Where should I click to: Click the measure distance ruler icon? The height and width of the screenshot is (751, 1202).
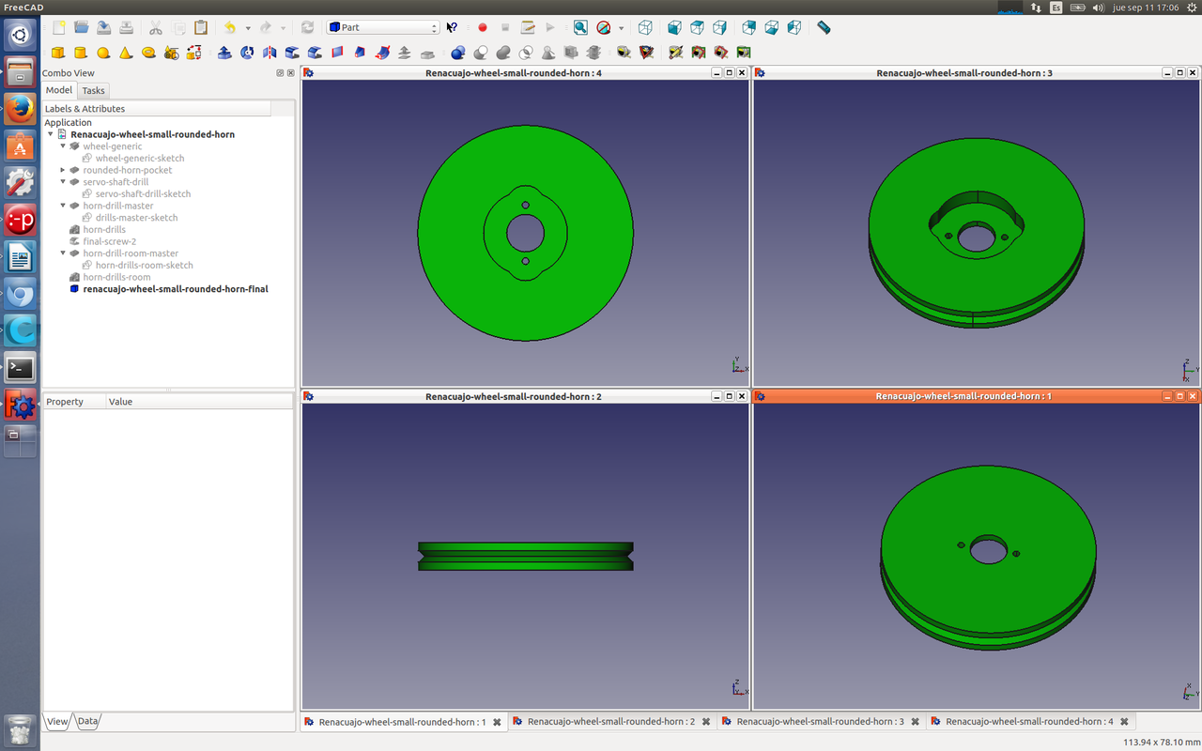(824, 28)
